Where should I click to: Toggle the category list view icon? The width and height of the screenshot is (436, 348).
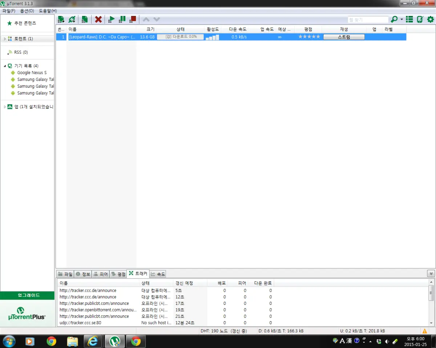409,19
